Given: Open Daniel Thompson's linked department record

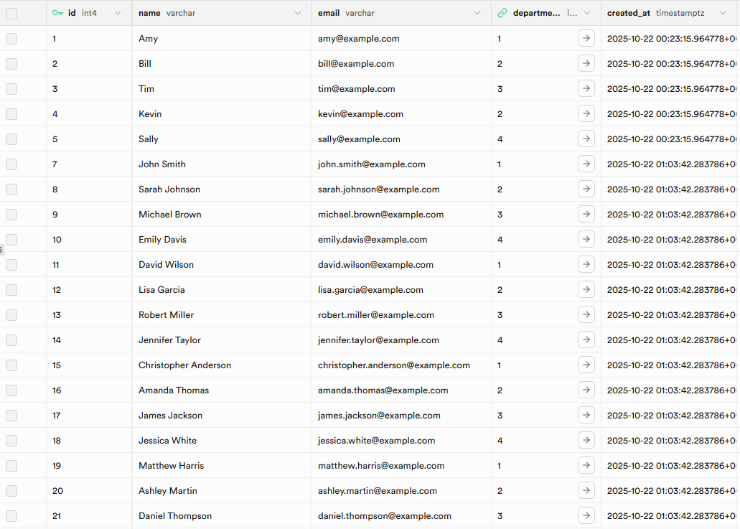Looking at the screenshot, I should [x=586, y=515].
